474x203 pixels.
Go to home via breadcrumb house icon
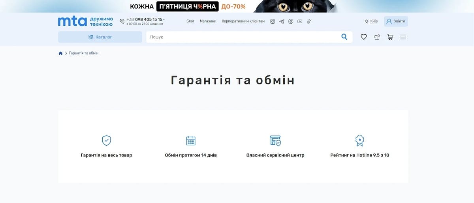click(x=60, y=53)
